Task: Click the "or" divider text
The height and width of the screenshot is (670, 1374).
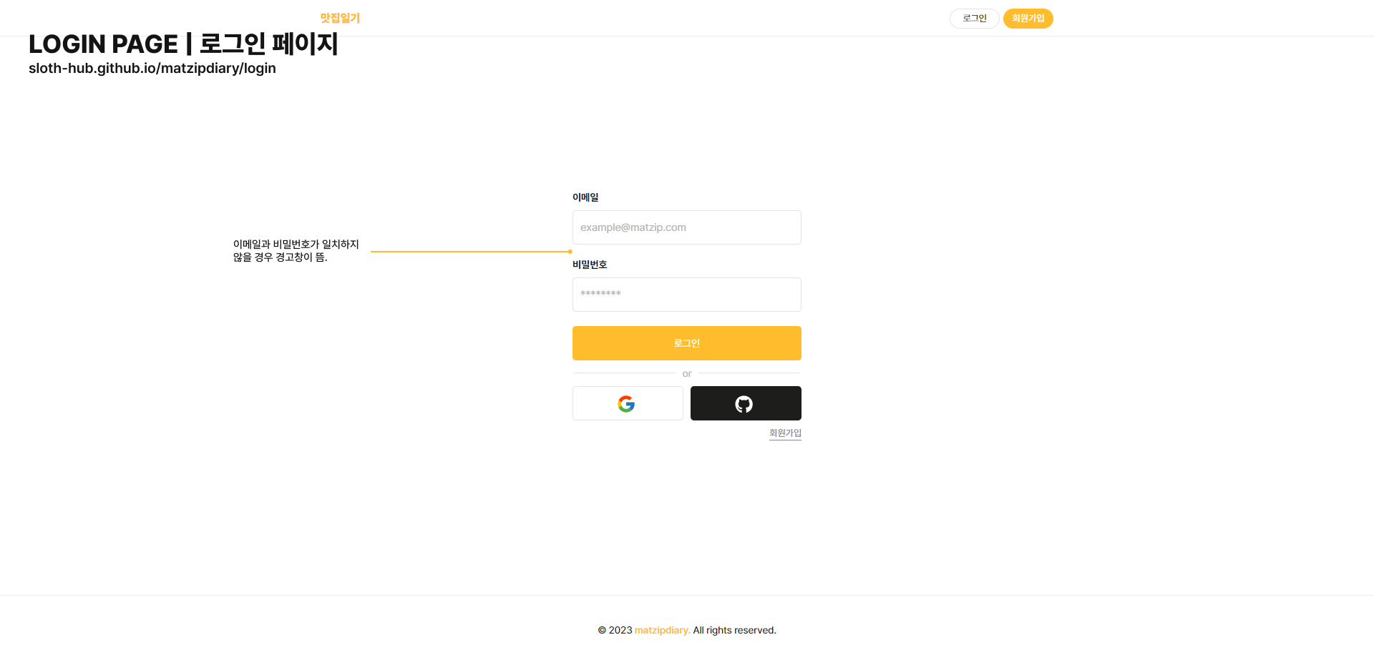Action: (x=687, y=374)
